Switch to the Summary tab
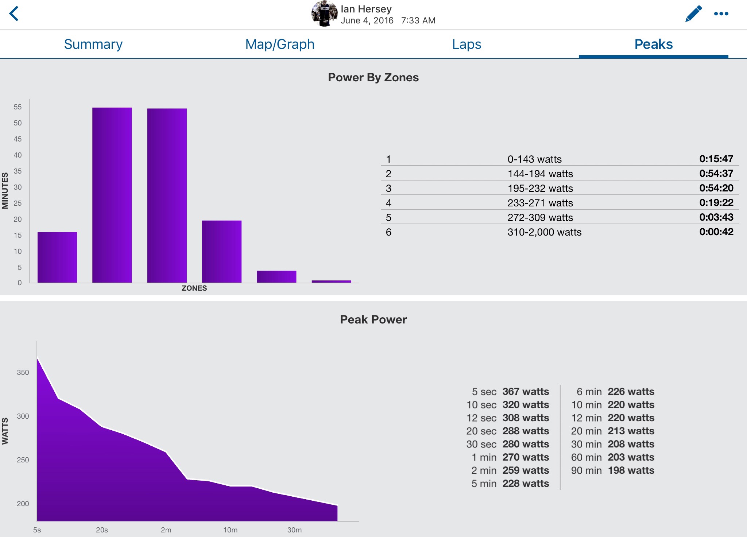The width and height of the screenshot is (747, 543). point(93,44)
